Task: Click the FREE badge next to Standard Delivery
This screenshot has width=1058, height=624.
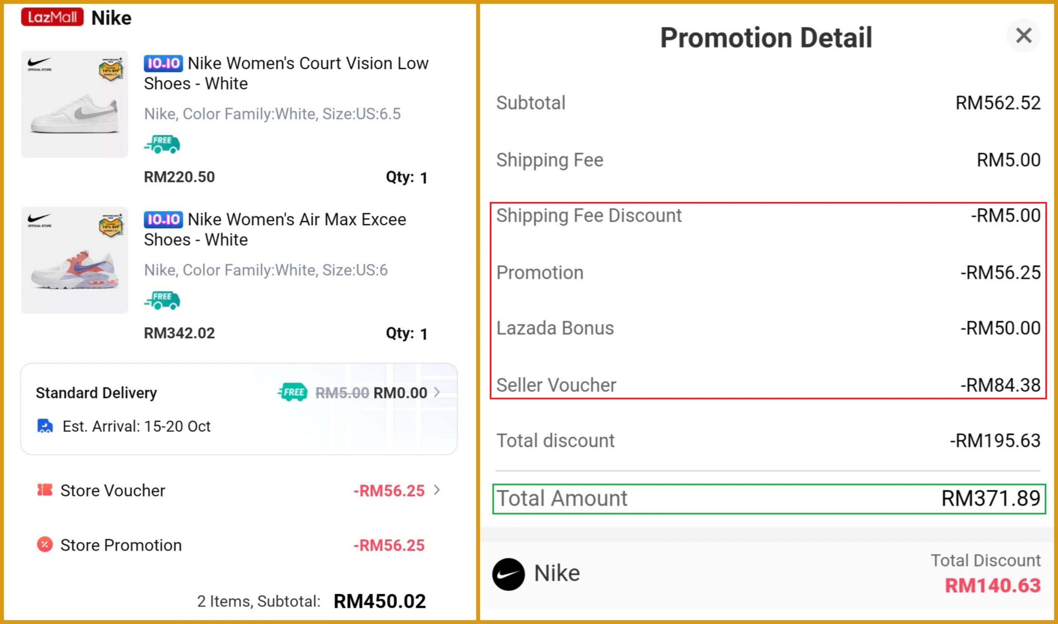Action: point(293,392)
